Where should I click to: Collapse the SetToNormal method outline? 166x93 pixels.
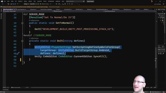[x=22, y=23]
